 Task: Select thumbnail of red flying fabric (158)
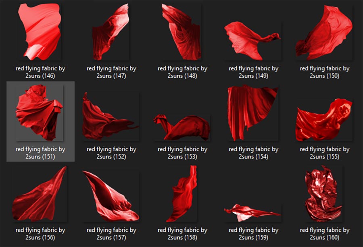click(181, 193)
